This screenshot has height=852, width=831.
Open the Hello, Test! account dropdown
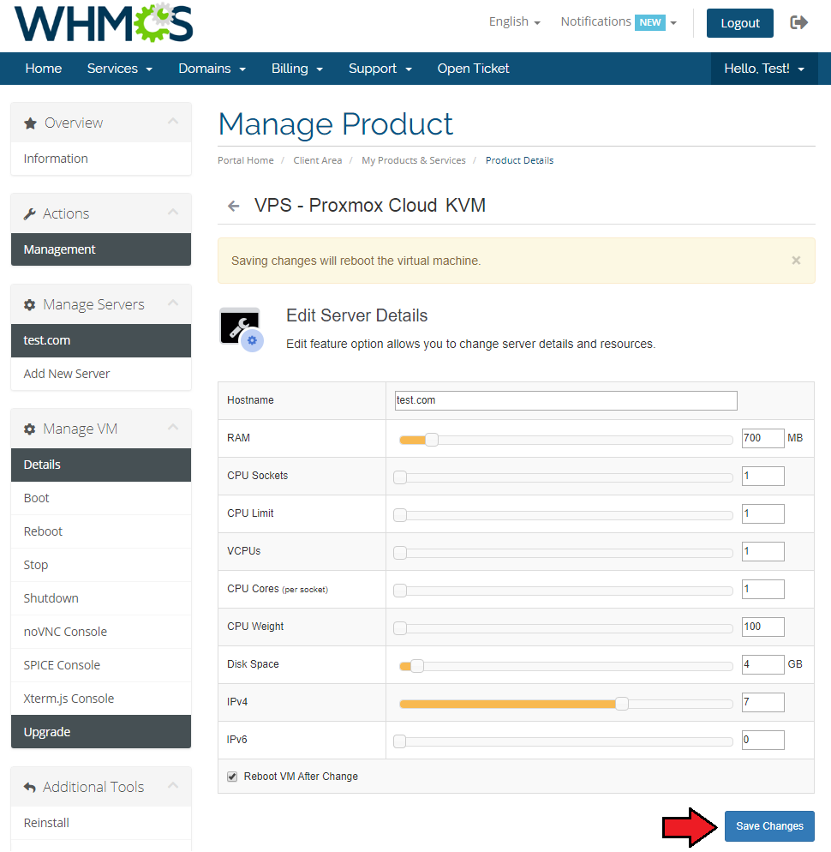coord(764,69)
